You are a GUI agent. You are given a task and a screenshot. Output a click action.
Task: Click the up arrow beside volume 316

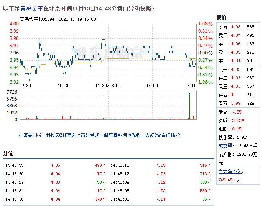(x=209, y=166)
